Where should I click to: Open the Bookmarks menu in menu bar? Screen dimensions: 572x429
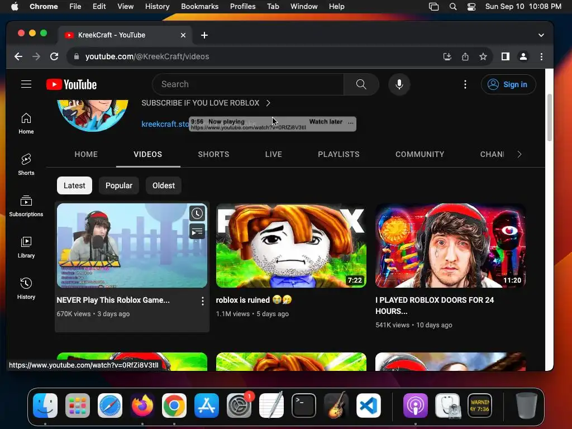coord(199,7)
